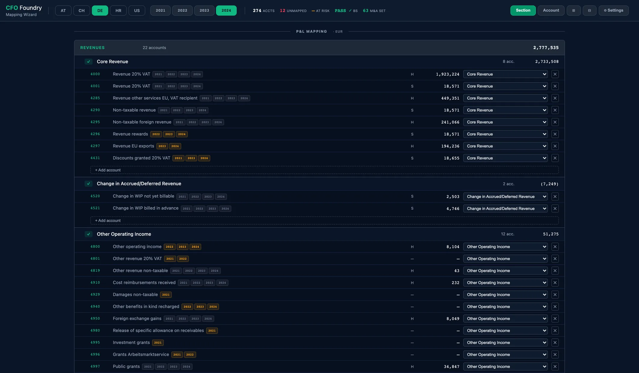This screenshot has width=639, height=373.
Task: Remove Foreign exchange gains account
Action: [555, 319]
